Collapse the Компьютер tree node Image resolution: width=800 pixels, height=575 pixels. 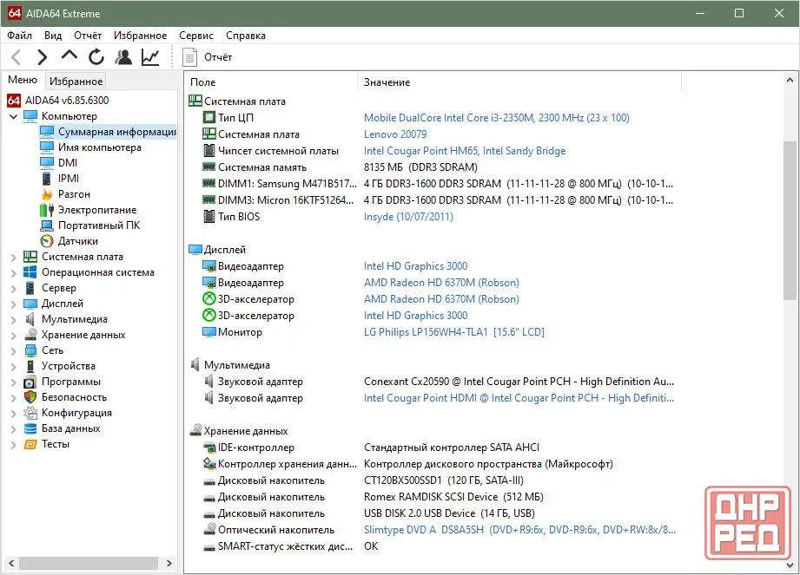(13, 116)
